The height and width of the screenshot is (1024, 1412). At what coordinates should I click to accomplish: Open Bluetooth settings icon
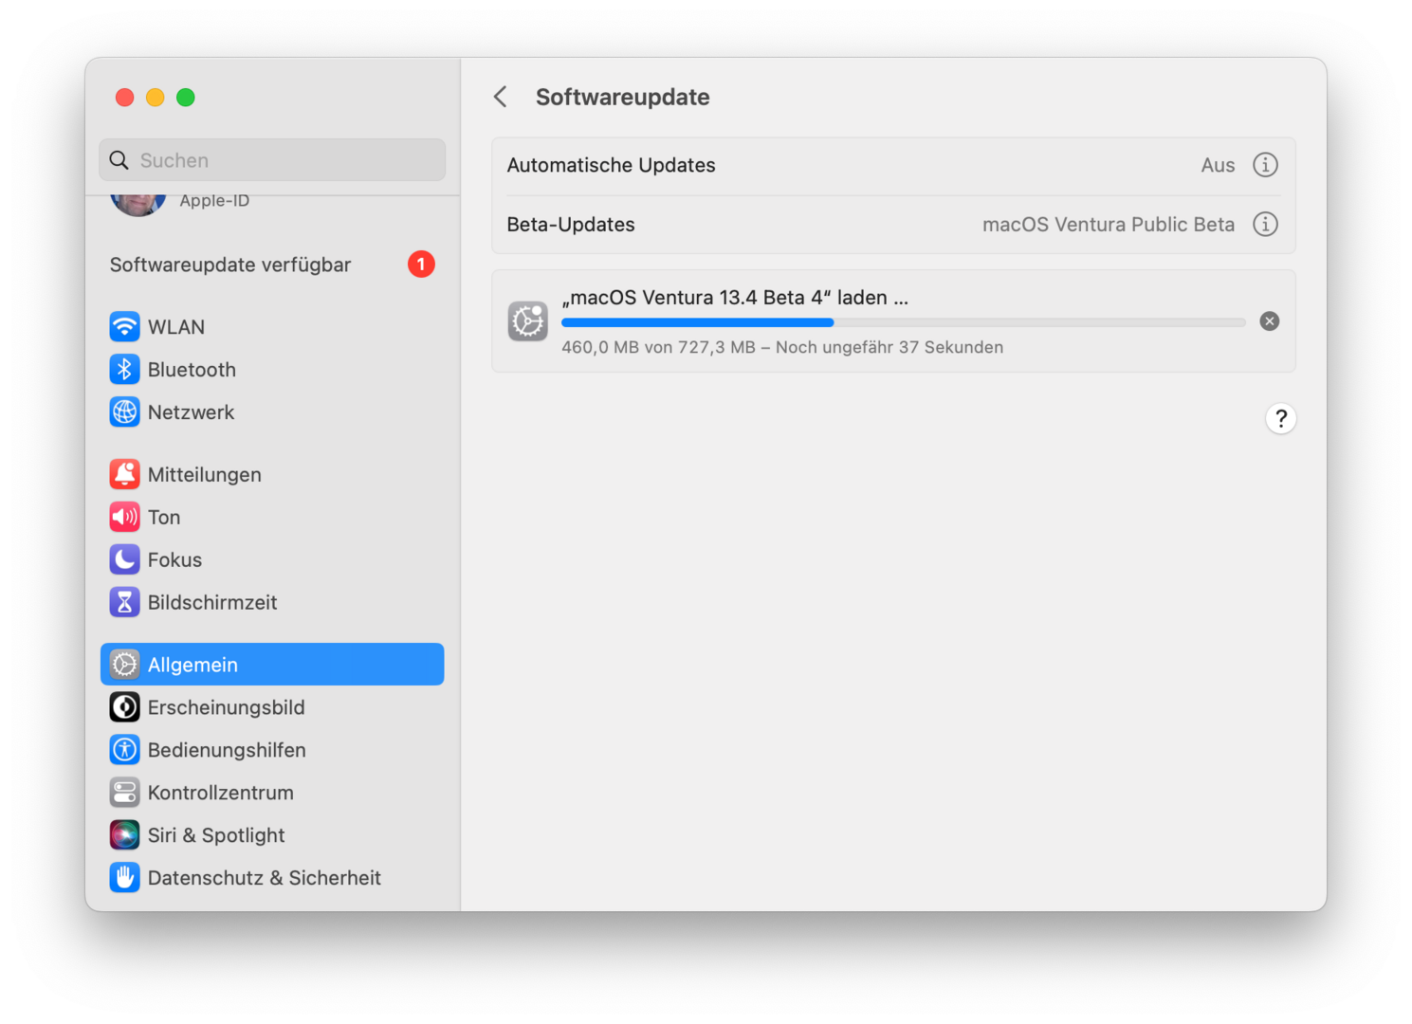coord(124,370)
